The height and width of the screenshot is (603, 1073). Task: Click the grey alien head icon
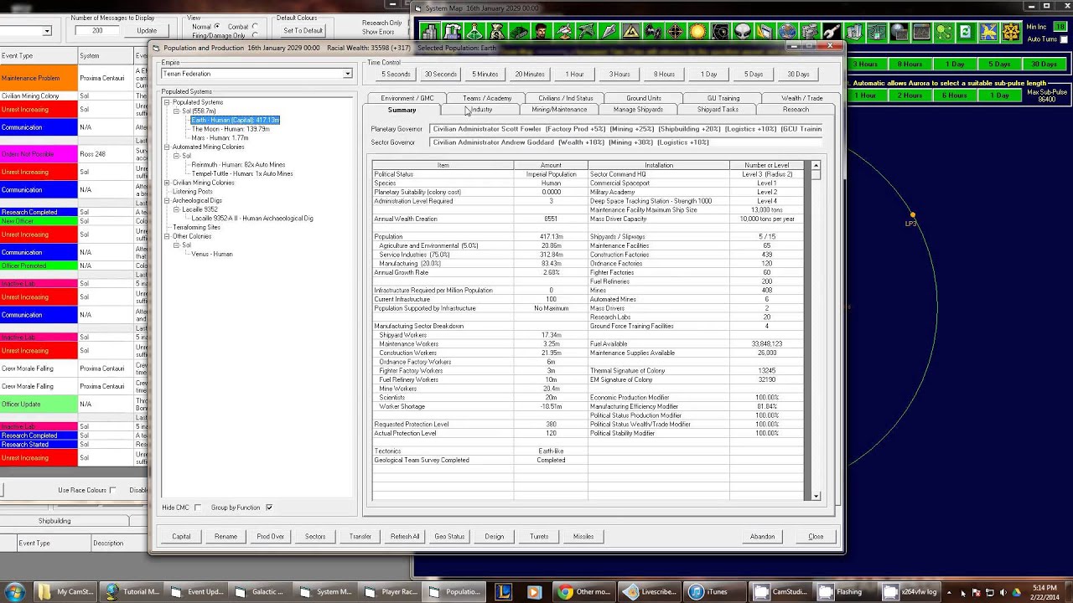[x=743, y=32]
